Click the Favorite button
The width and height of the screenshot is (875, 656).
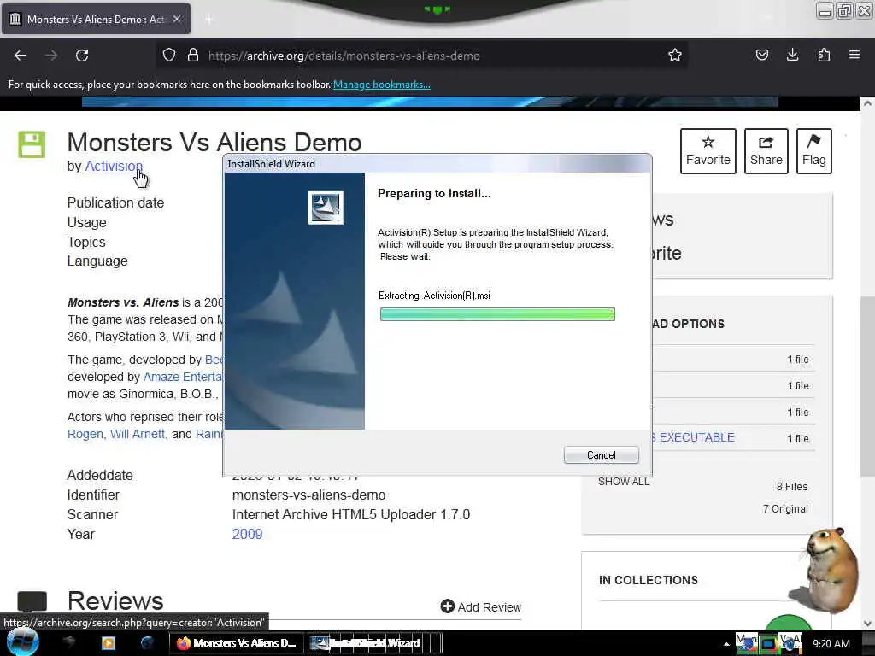coord(708,151)
